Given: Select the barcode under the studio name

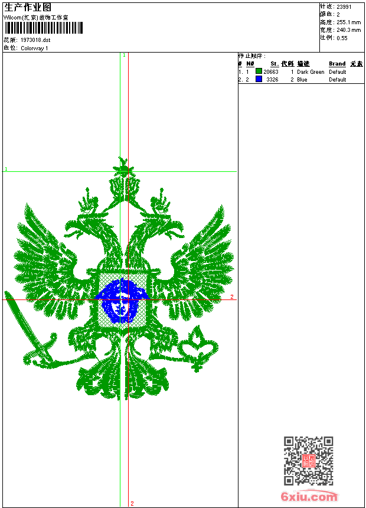Looking at the screenshot, I should [x=44, y=28].
